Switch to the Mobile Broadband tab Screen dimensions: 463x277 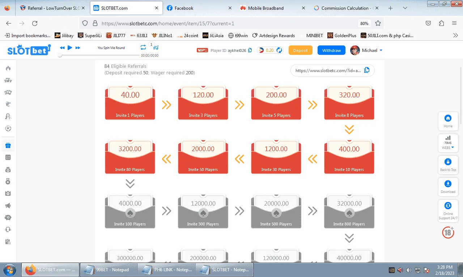272,8
